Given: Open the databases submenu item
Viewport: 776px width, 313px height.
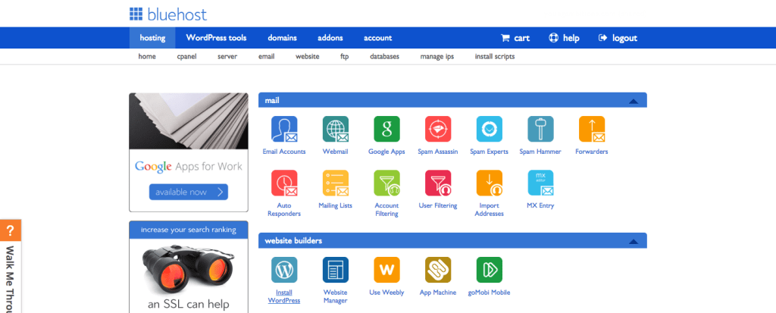Looking at the screenshot, I should click(x=384, y=56).
